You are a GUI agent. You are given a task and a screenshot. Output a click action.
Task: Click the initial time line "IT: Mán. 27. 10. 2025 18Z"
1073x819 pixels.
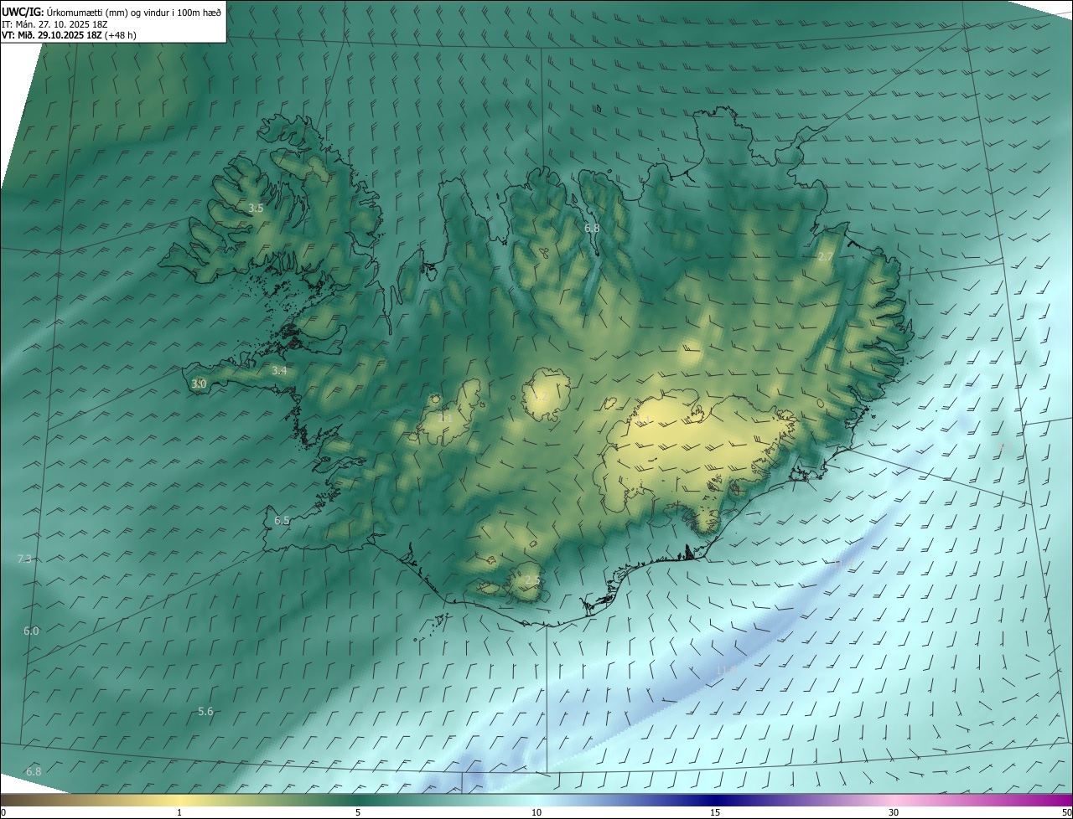tap(54, 24)
